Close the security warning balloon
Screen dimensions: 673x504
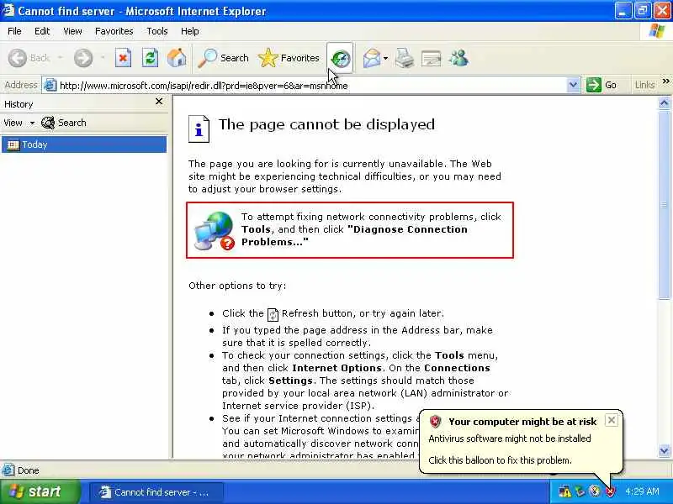point(612,420)
